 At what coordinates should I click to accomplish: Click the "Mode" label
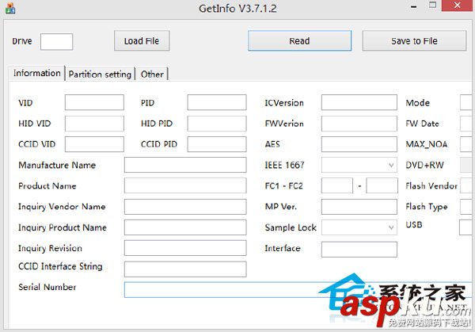[418, 103]
